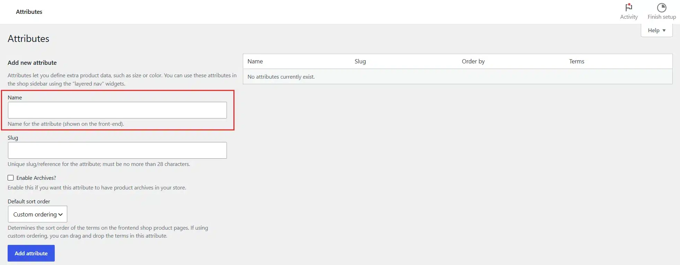Open the Custom ordering sort dropdown
The image size is (680, 265).
(x=37, y=214)
